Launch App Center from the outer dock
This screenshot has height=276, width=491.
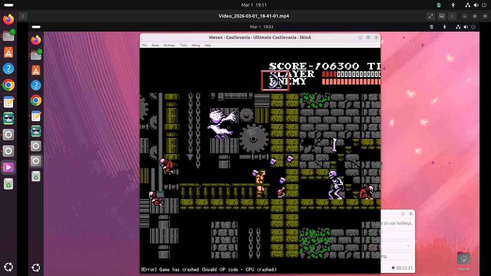coord(8,52)
